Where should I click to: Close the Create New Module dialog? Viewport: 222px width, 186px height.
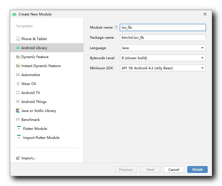205,14
